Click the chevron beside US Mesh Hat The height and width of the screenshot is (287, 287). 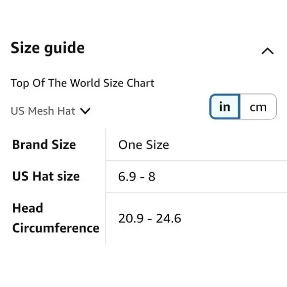(85, 111)
